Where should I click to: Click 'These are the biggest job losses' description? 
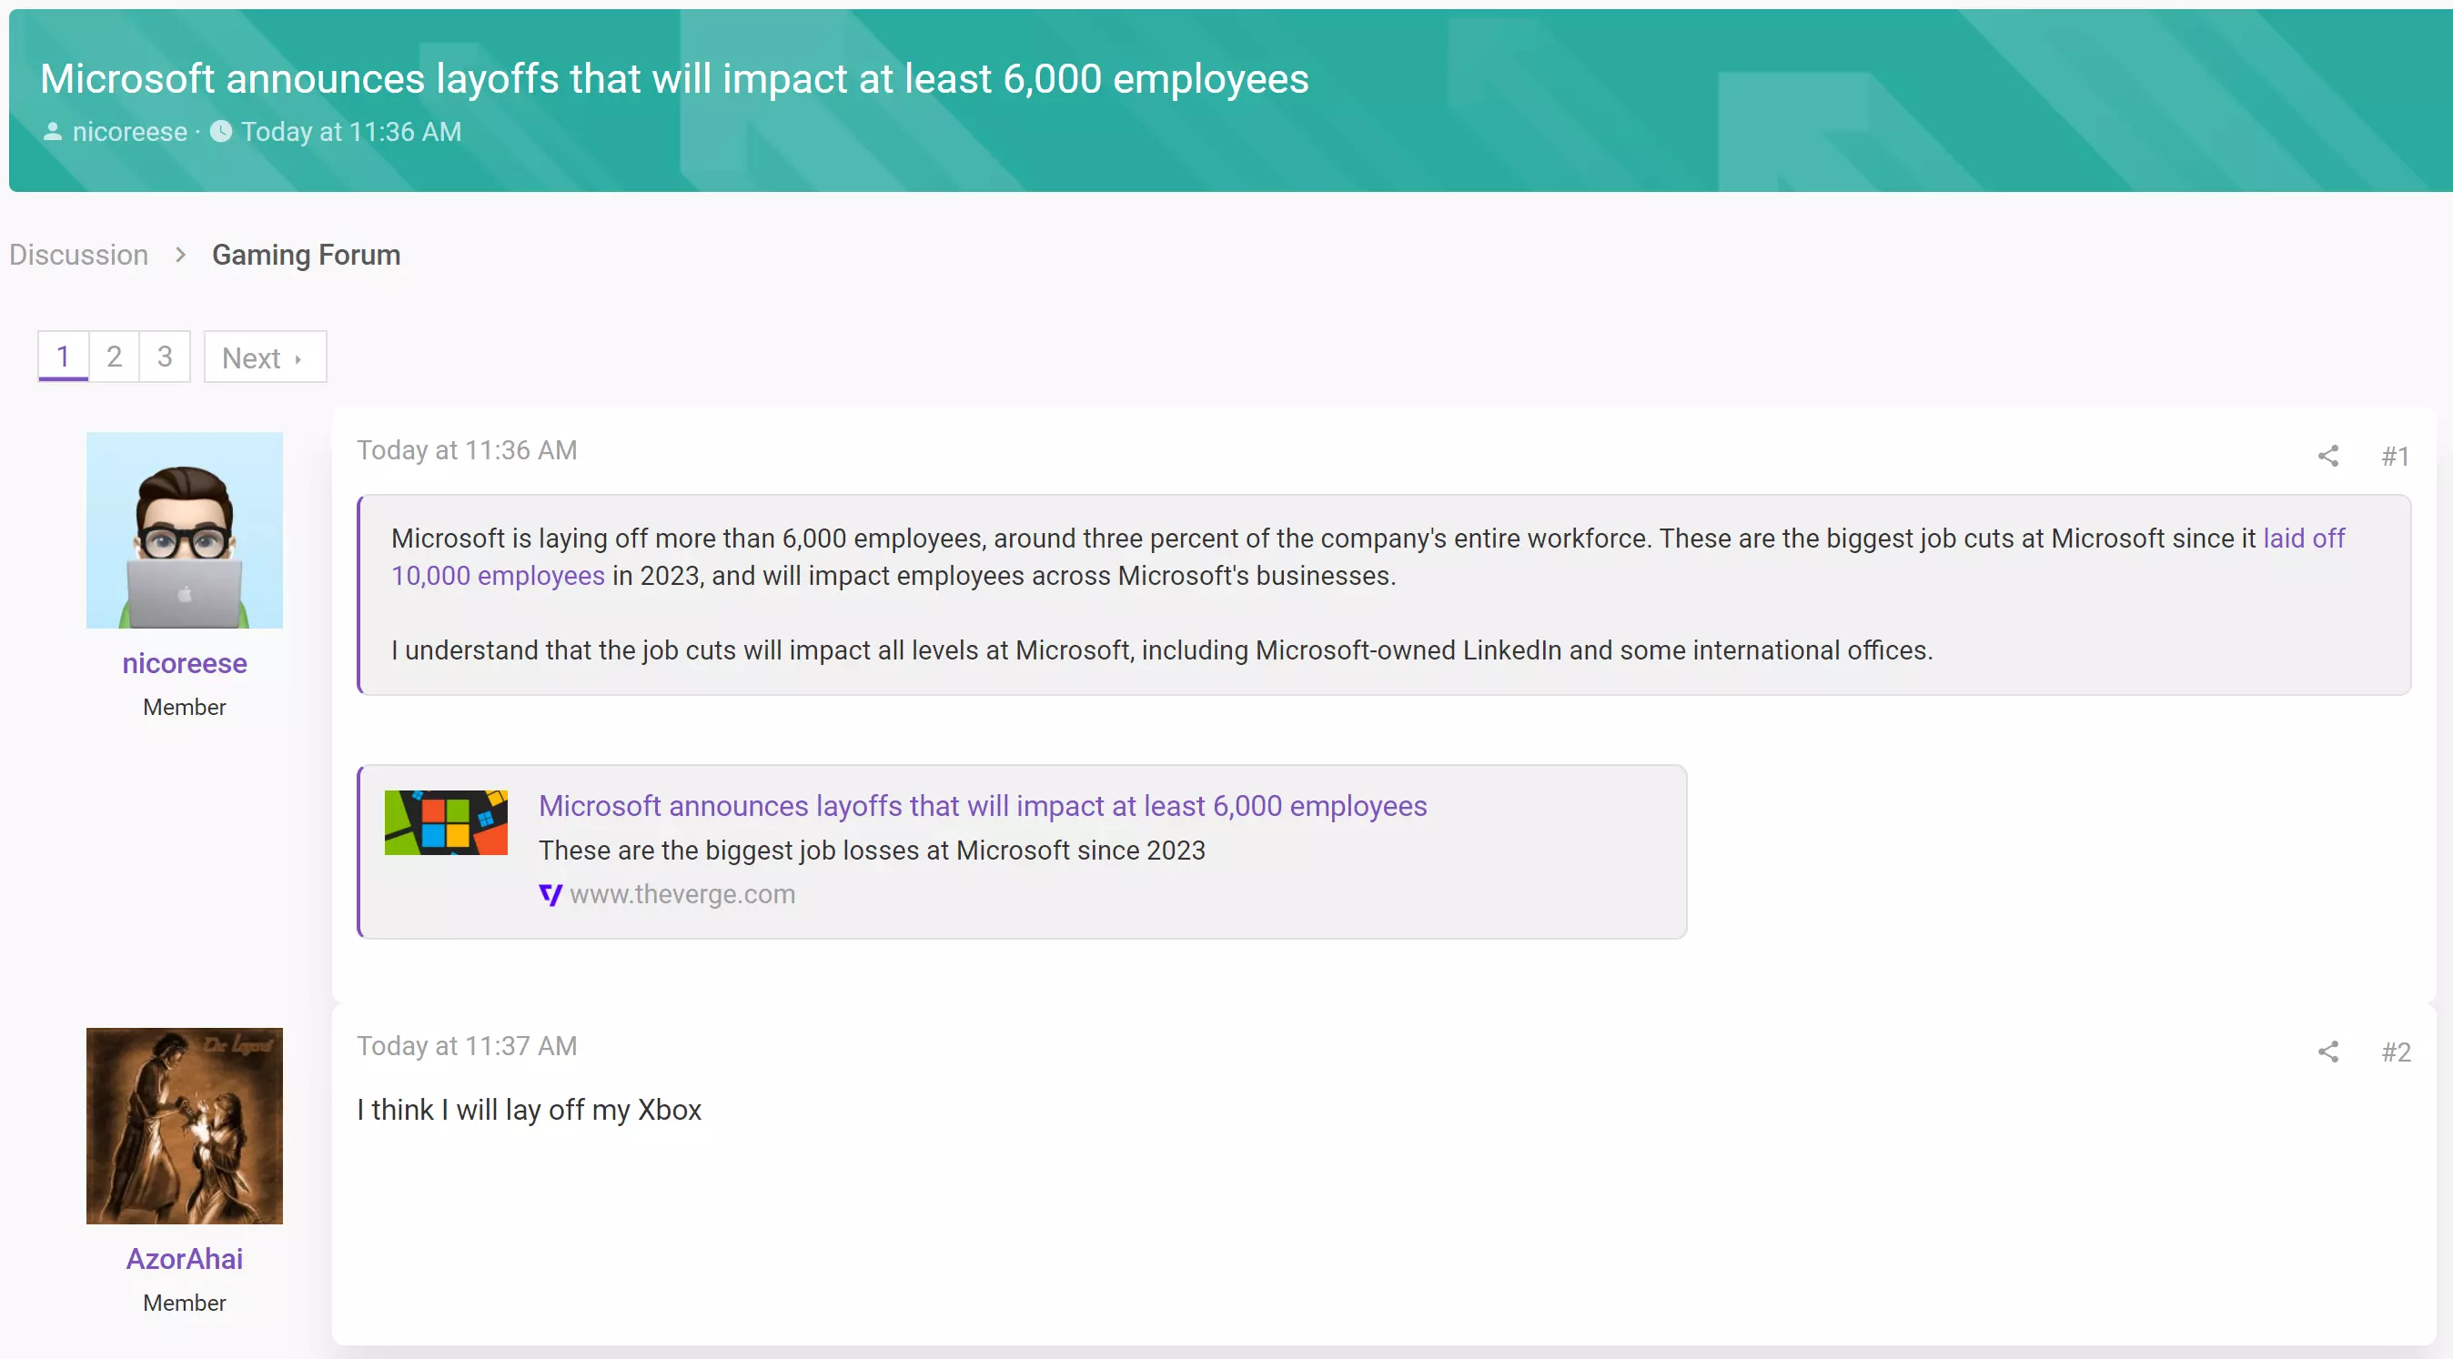pyautogui.click(x=872, y=851)
